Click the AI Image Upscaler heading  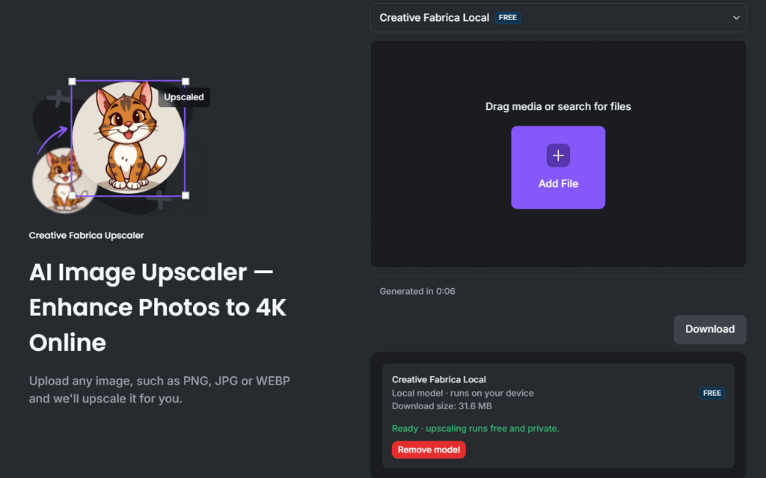pyautogui.click(x=157, y=307)
